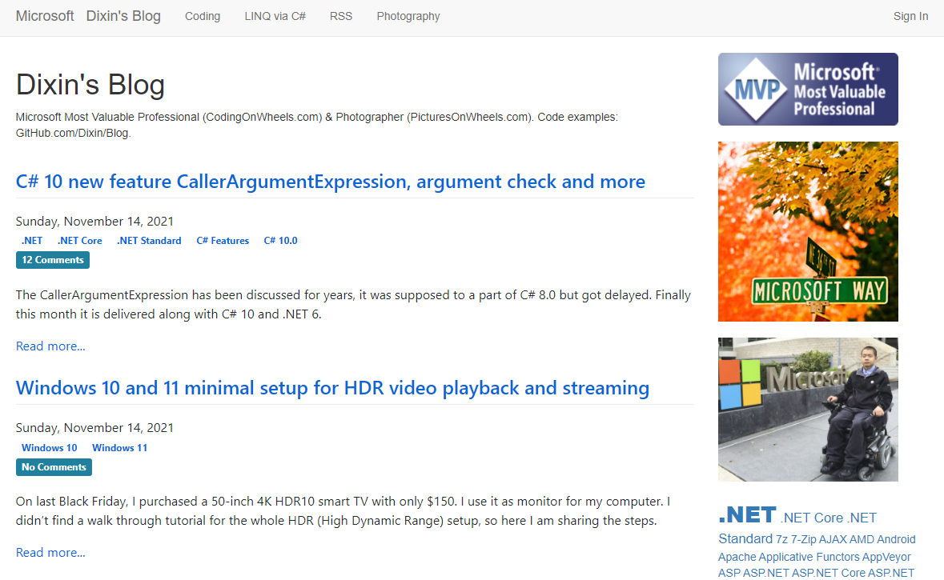This screenshot has width=944, height=580.
Task: Select the Android tag in tag cloud
Action: coord(897,540)
